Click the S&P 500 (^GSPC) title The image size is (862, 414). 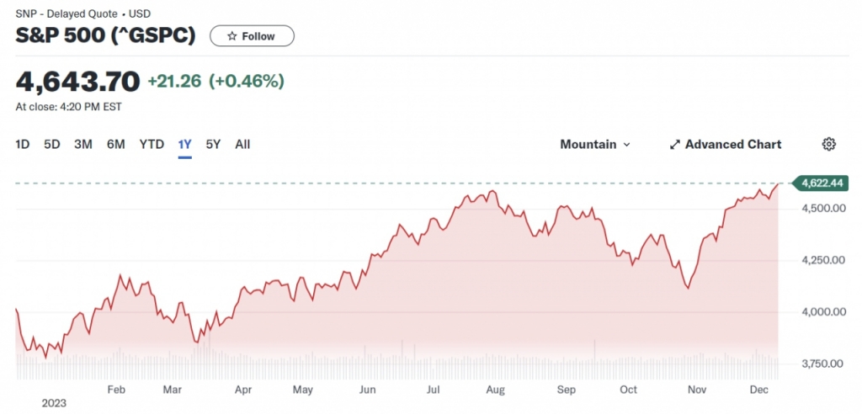106,36
